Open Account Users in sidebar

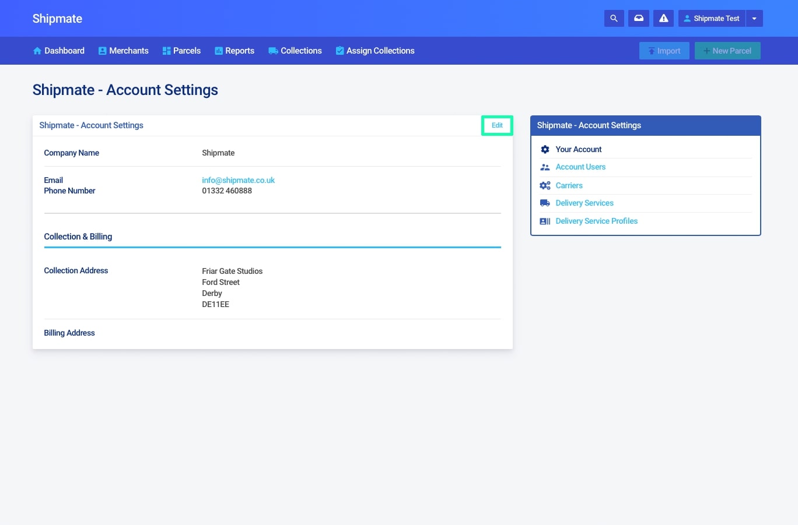(580, 167)
